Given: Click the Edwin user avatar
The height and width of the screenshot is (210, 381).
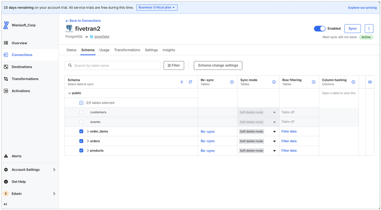Looking at the screenshot, I should click(x=6, y=194).
